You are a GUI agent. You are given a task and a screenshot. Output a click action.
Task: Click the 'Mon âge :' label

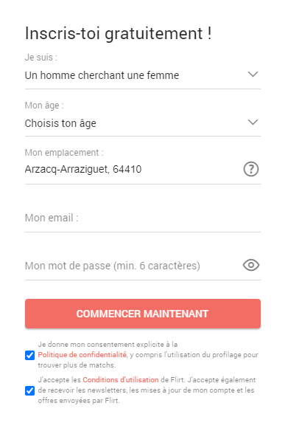(x=44, y=106)
